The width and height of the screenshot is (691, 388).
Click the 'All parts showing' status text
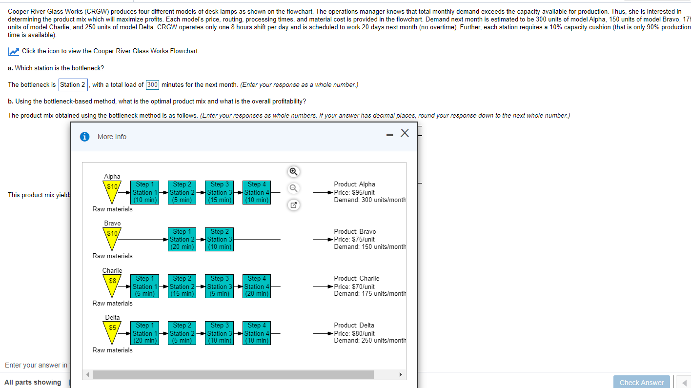33,382
